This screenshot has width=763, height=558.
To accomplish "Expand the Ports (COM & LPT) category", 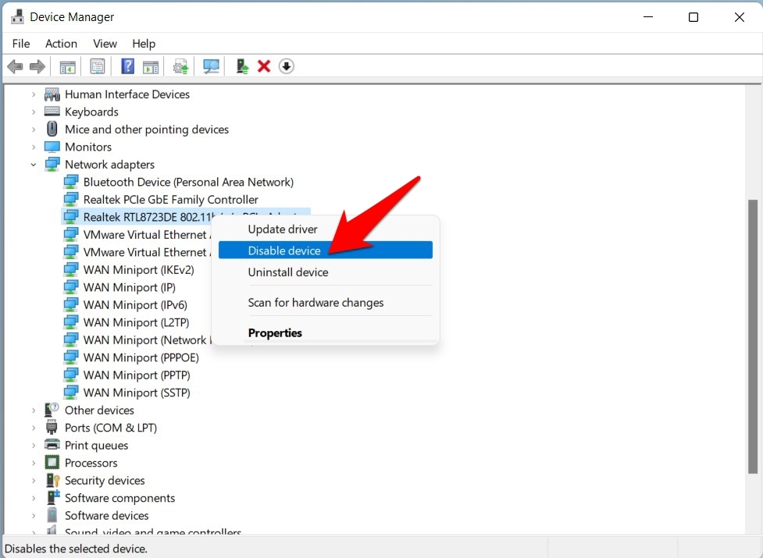I will pos(34,427).
